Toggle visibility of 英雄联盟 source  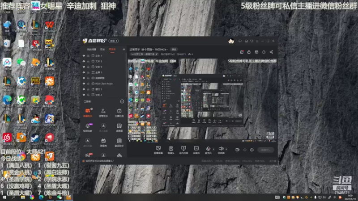(84, 78)
